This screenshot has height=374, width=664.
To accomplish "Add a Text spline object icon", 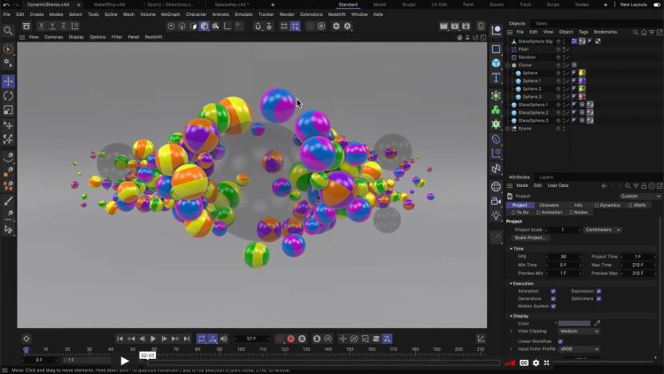I will click(496, 78).
